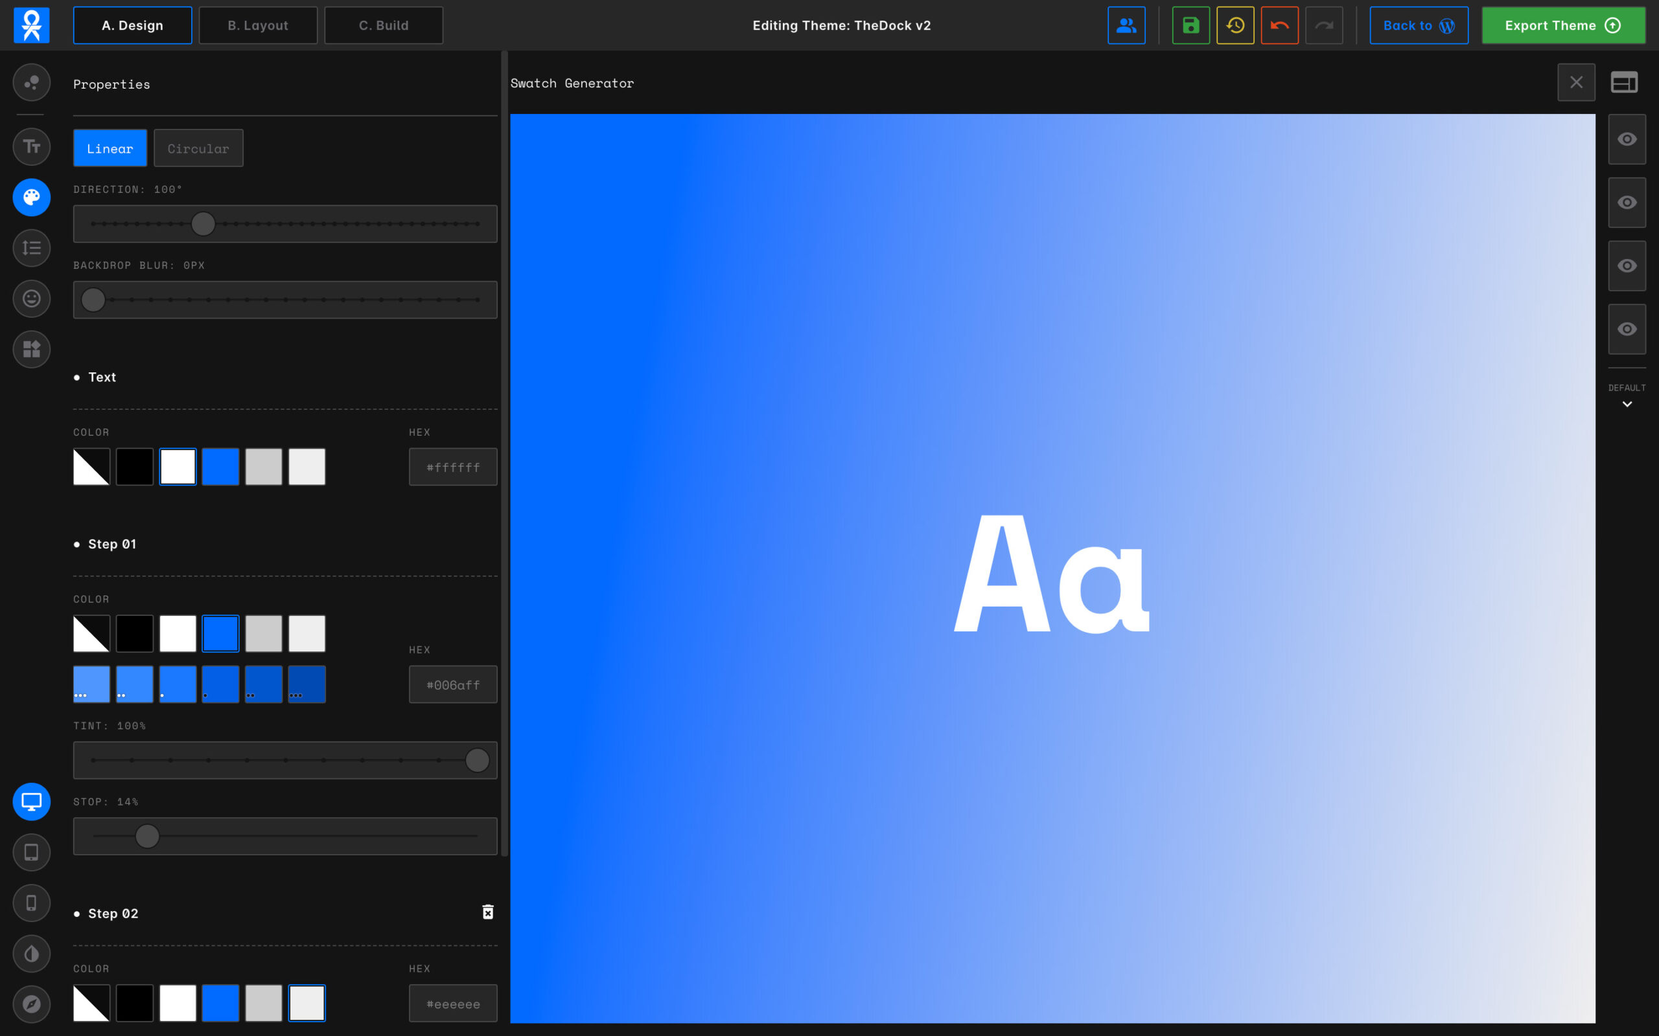The height and width of the screenshot is (1036, 1659).
Task: Select the spacing icon in the left sidebar
Action: (32, 248)
